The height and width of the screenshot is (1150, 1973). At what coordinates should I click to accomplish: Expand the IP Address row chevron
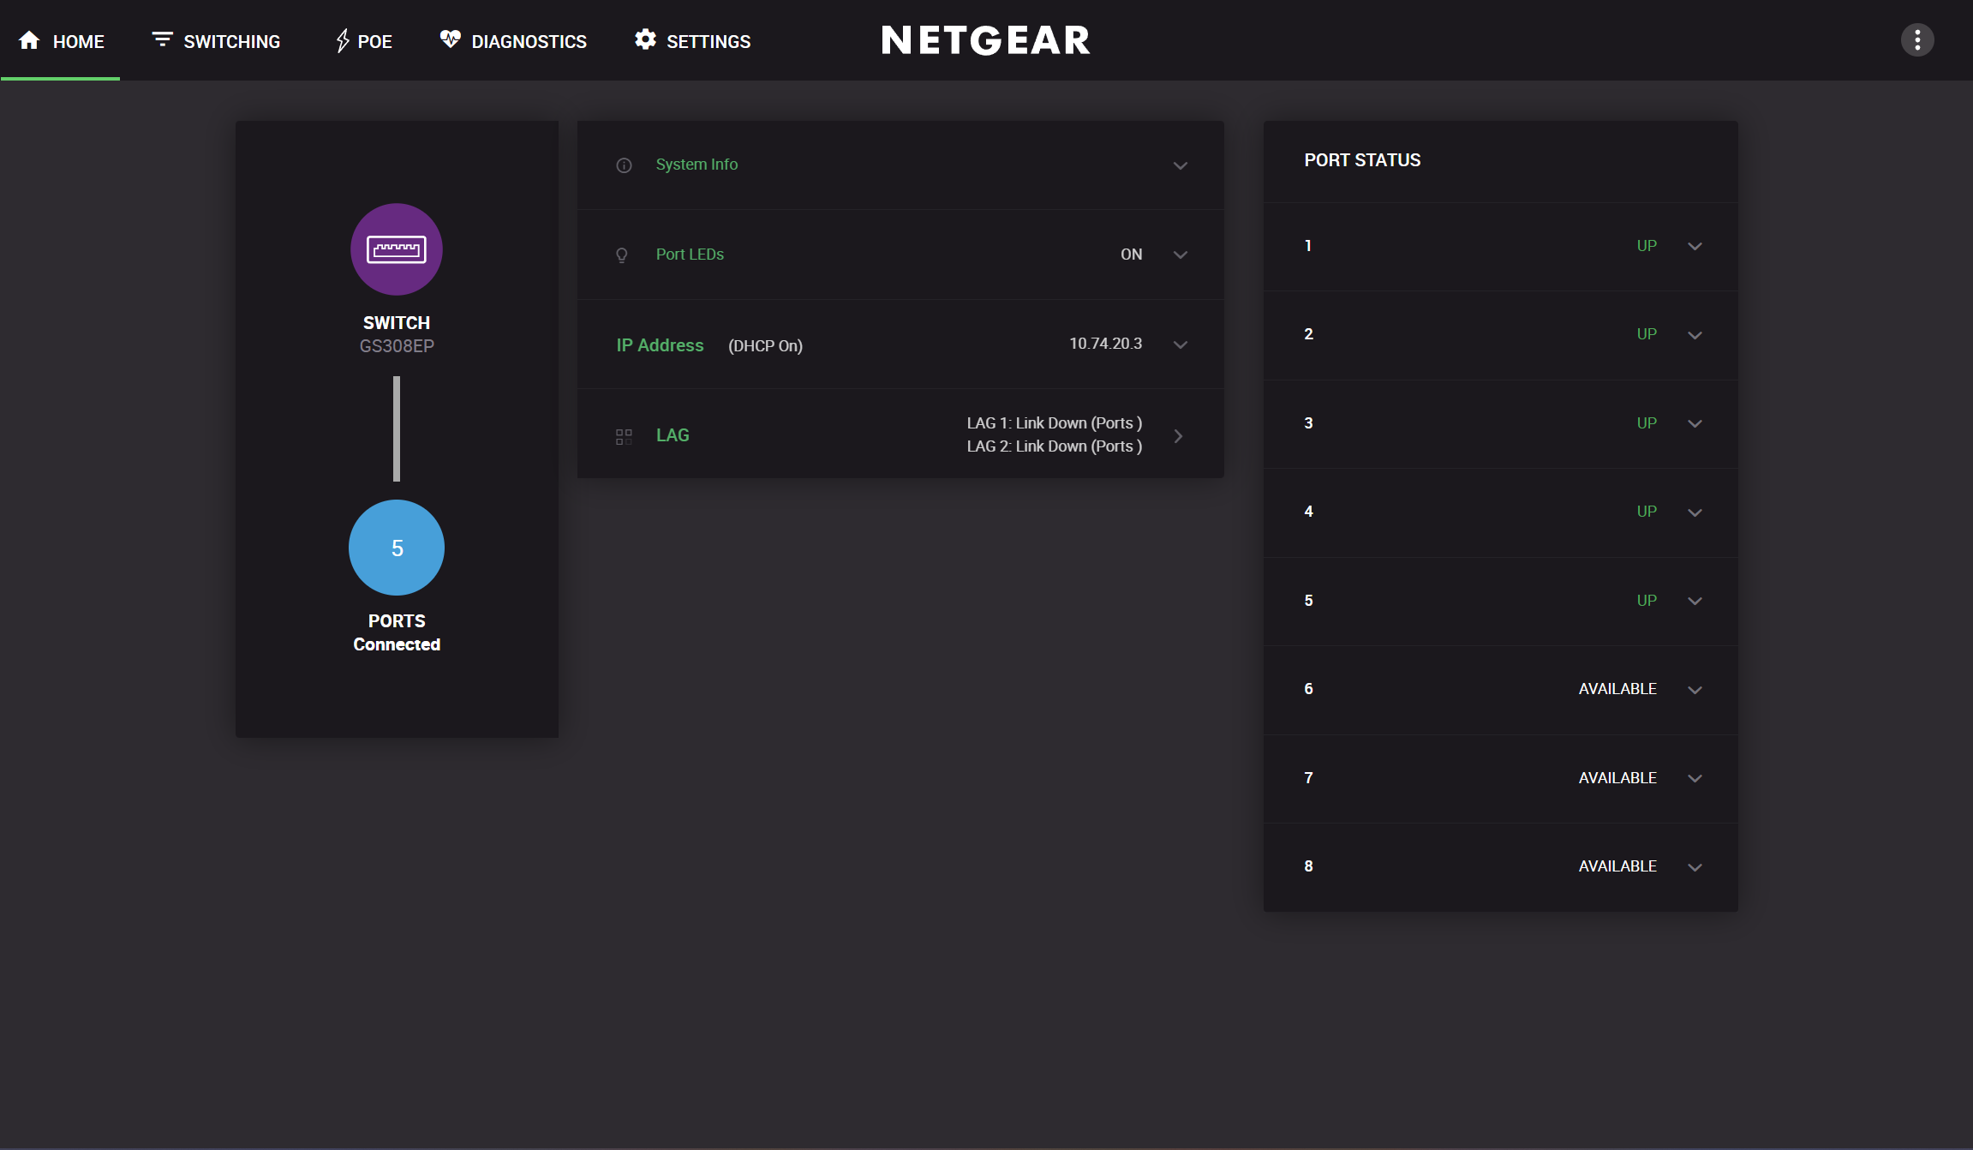tap(1180, 344)
